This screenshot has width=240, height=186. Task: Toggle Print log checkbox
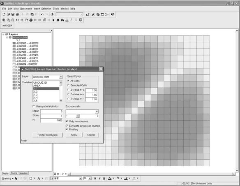tap(67, 129)
